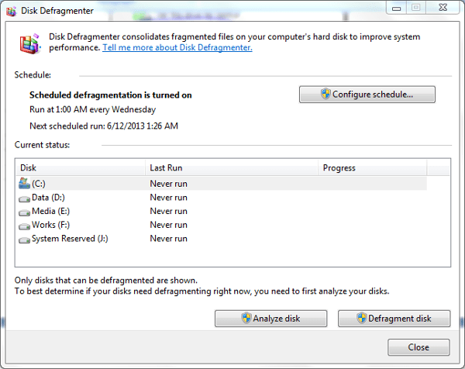This screenshot has height=369, width=465.
Task: Open Tell me more about Disk Defragmenter link
Action: [177, 47]
